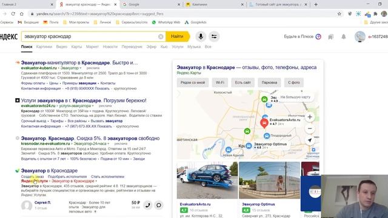Go to the browser home page

tap(22, 14)
